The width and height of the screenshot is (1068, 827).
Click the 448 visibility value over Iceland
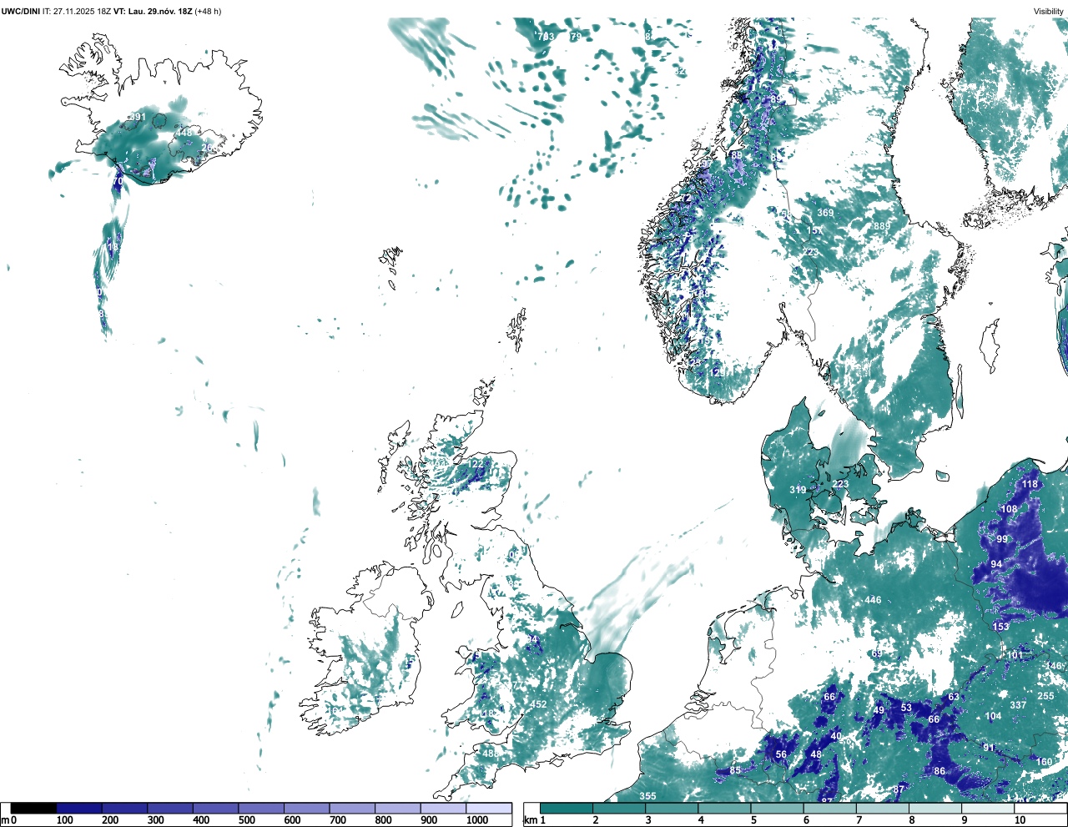184,133
